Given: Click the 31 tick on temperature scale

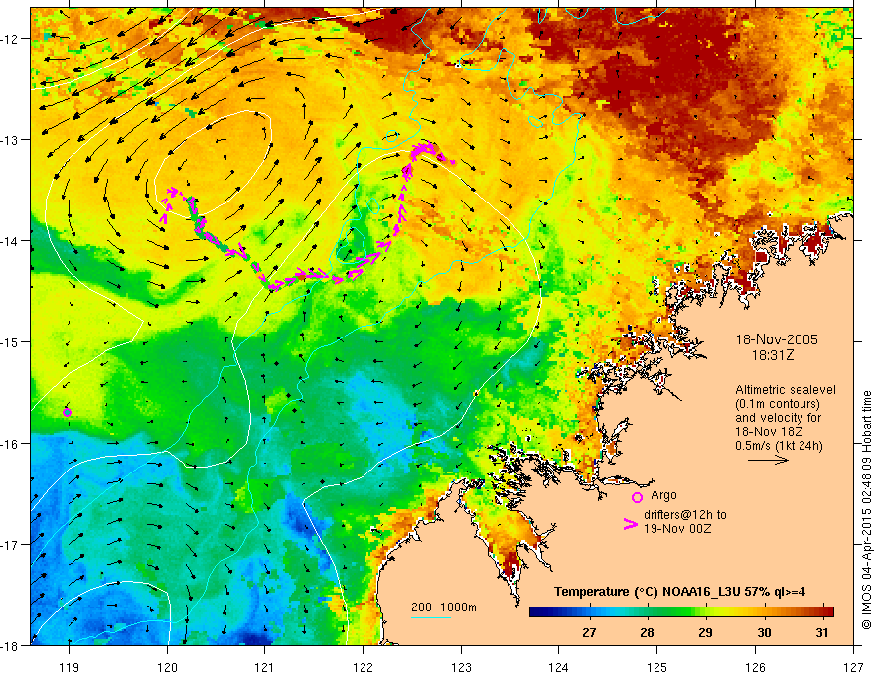Looking at the screenshot, I should pos(822,632).
